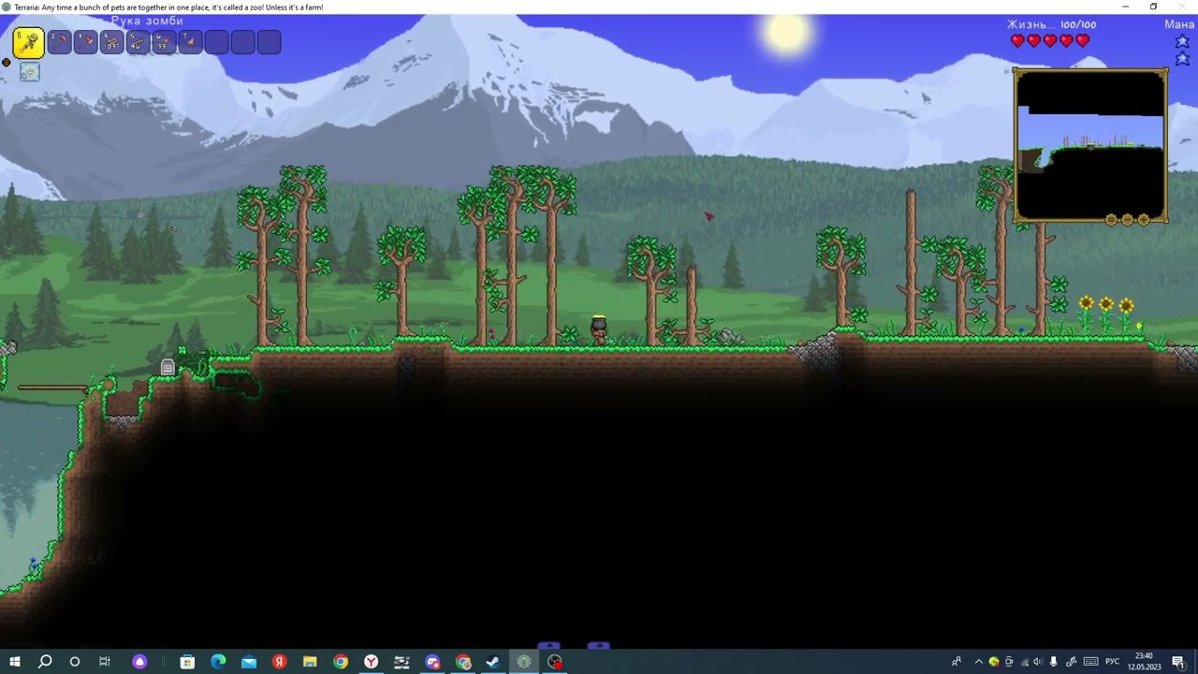1198x674 pixels.
Task: Click the minimap reset button beside minus
Action: (x=1111, y=220)
